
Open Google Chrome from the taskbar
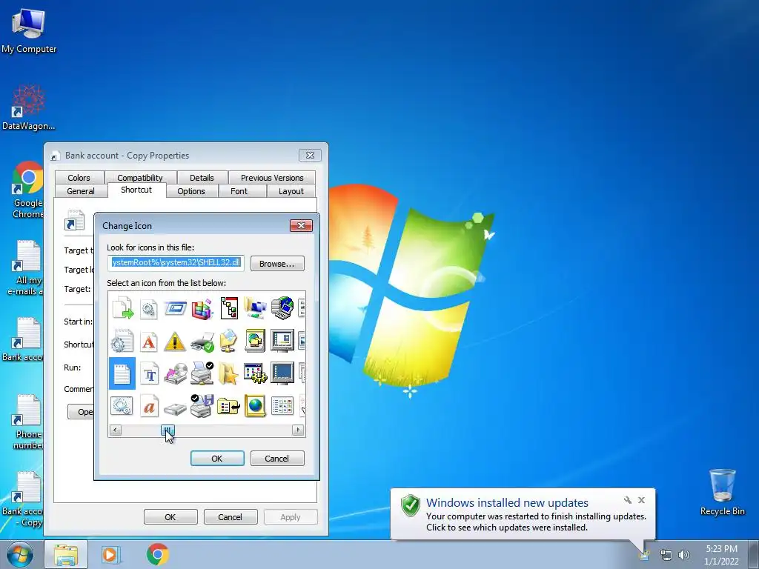(157, 554)
